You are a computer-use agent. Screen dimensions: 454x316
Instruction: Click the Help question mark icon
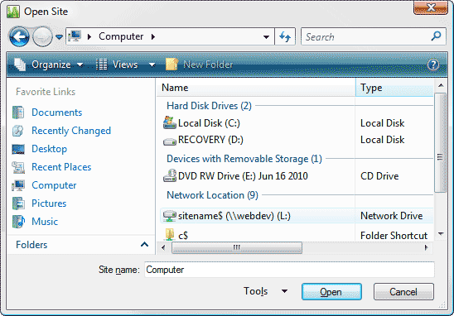(x=433, y=65)
